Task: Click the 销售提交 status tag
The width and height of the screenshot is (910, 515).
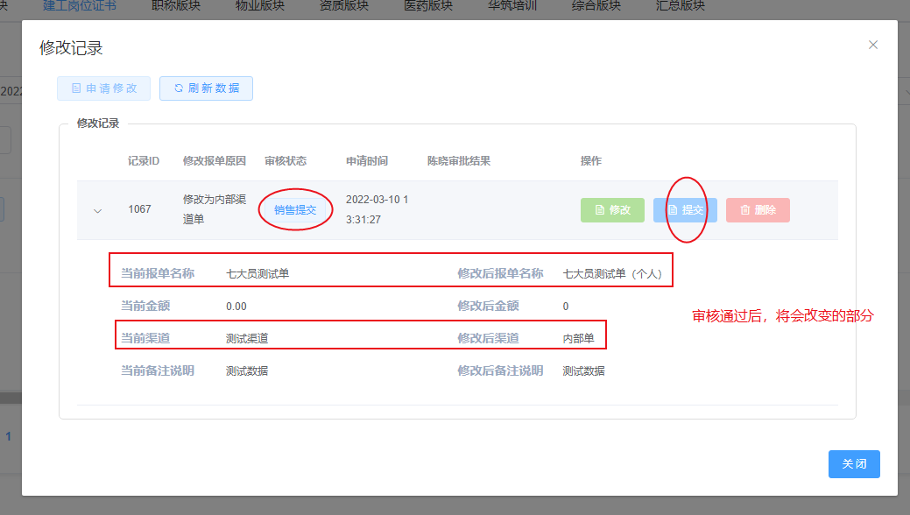Action: click(x=295, y=210)
